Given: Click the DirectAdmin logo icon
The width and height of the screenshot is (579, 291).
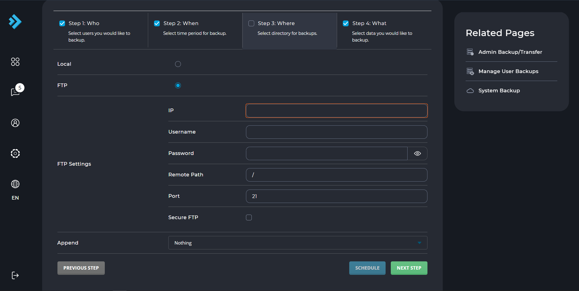Looking at the screenshot, I should pos(15,22).
